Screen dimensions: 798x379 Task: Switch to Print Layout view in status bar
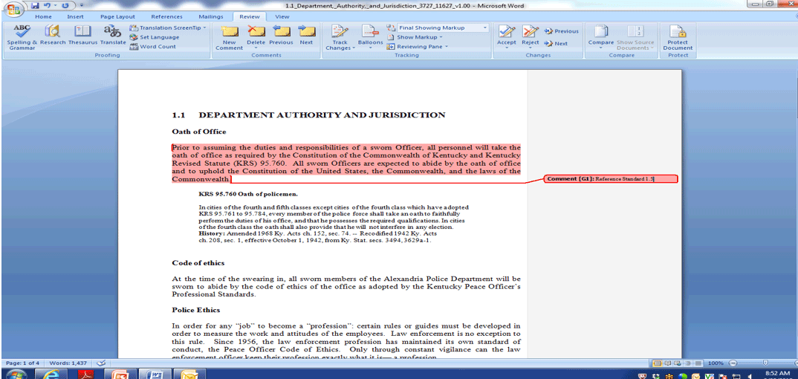click(x=657, y=363)
